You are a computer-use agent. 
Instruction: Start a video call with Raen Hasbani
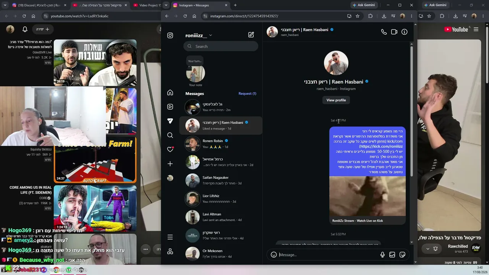pos(394,32)
